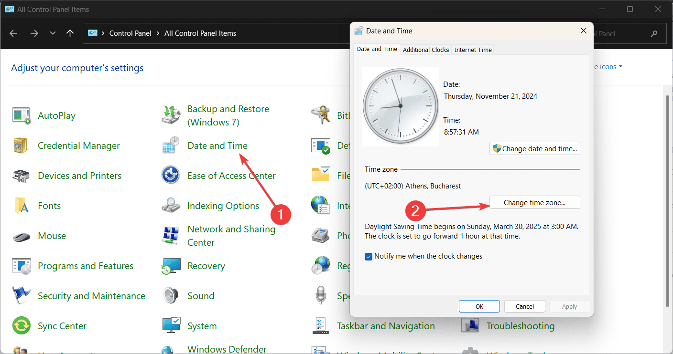Open the Fonts link
673x354 pixels.
49,206
